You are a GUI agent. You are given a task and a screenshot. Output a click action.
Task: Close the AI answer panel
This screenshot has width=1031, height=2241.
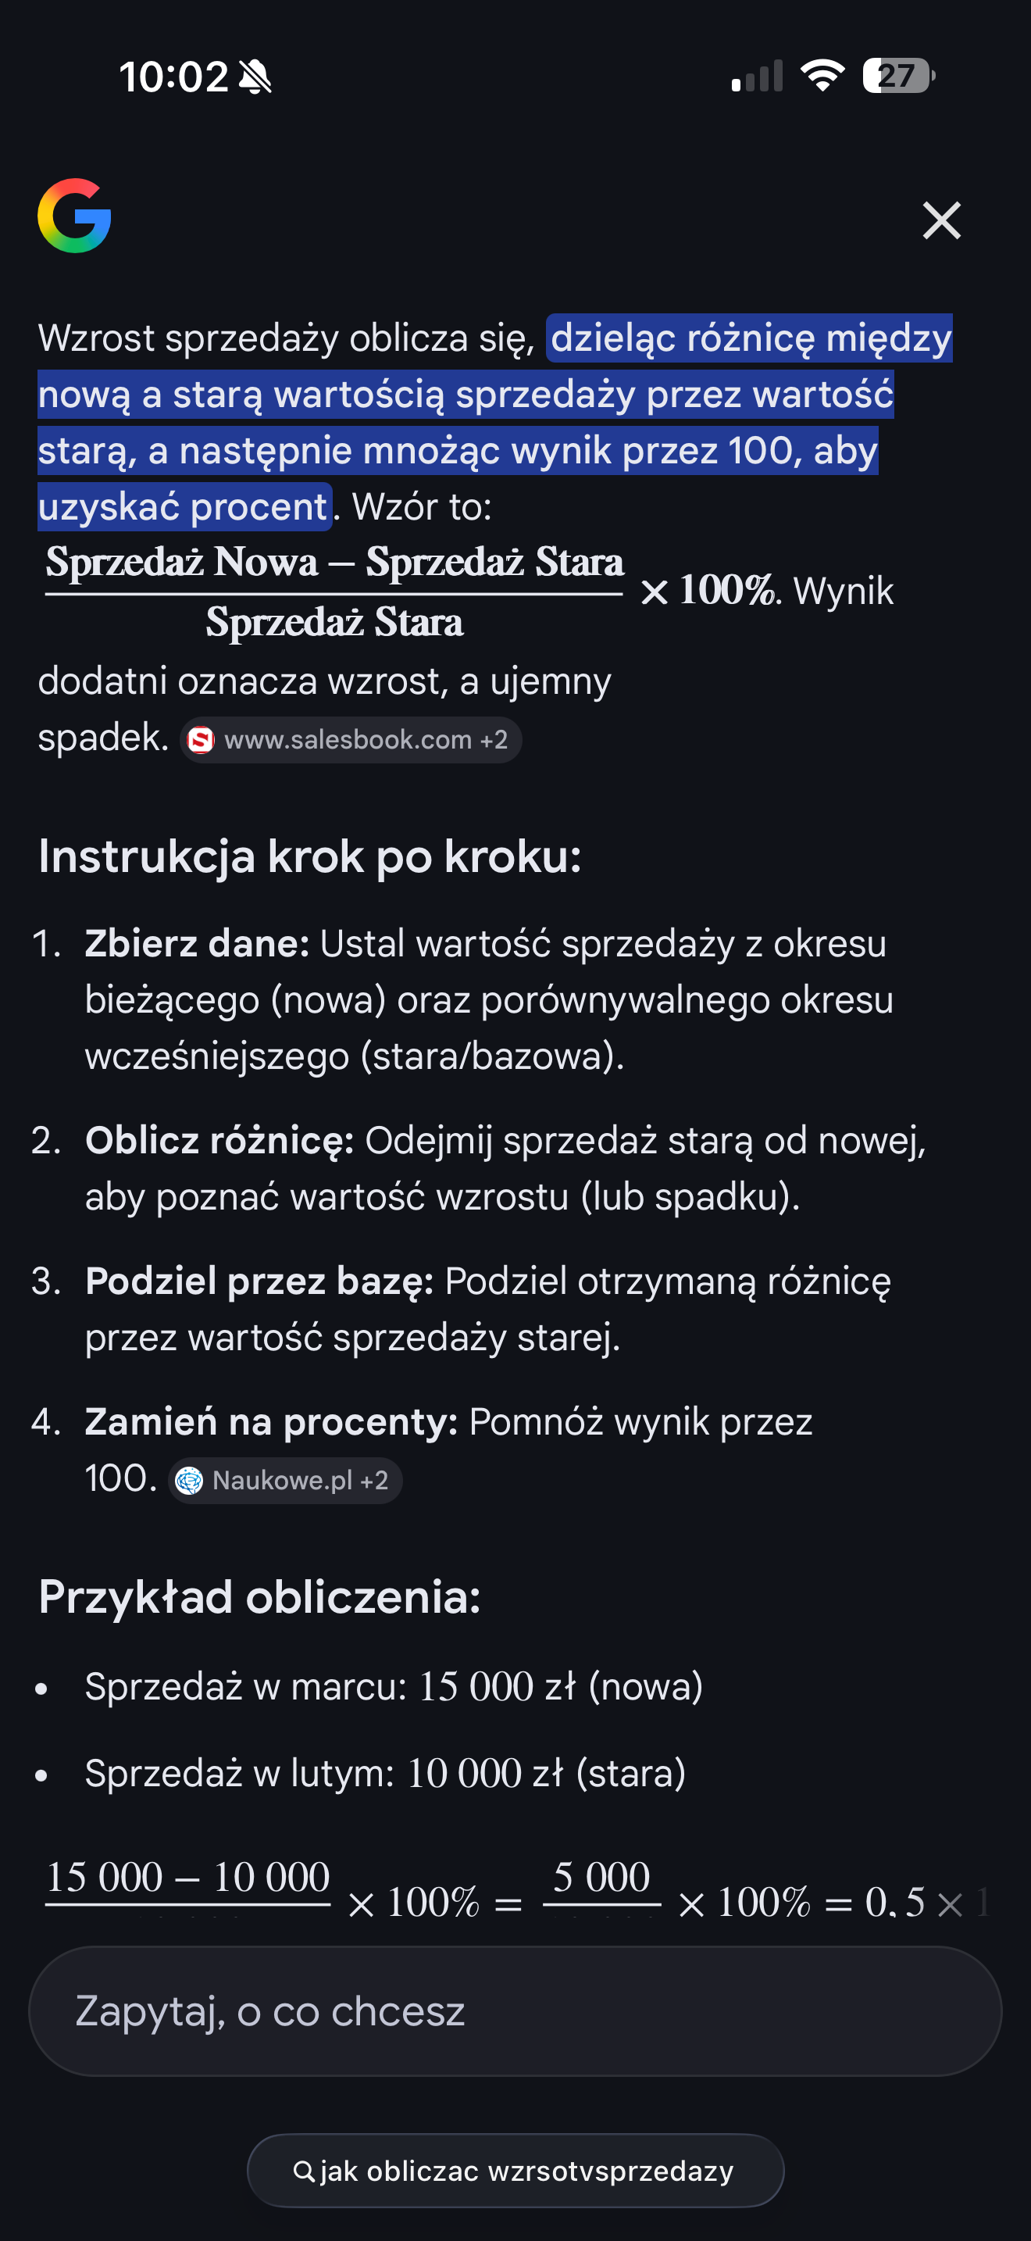pos(941,220)
